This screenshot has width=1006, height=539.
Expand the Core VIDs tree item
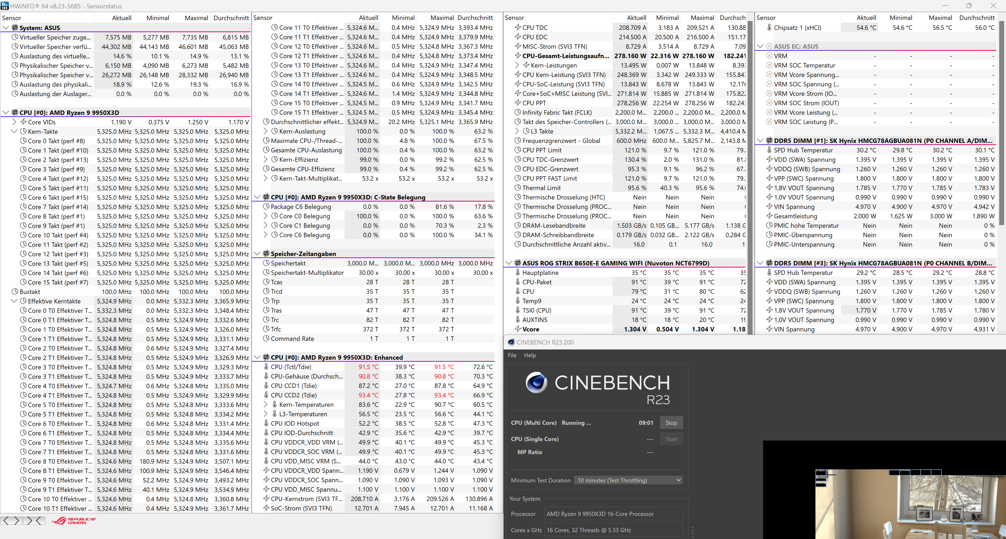(14, 122)
